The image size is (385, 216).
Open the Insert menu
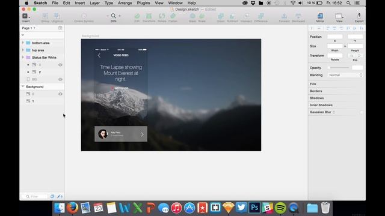click(80, 3)
